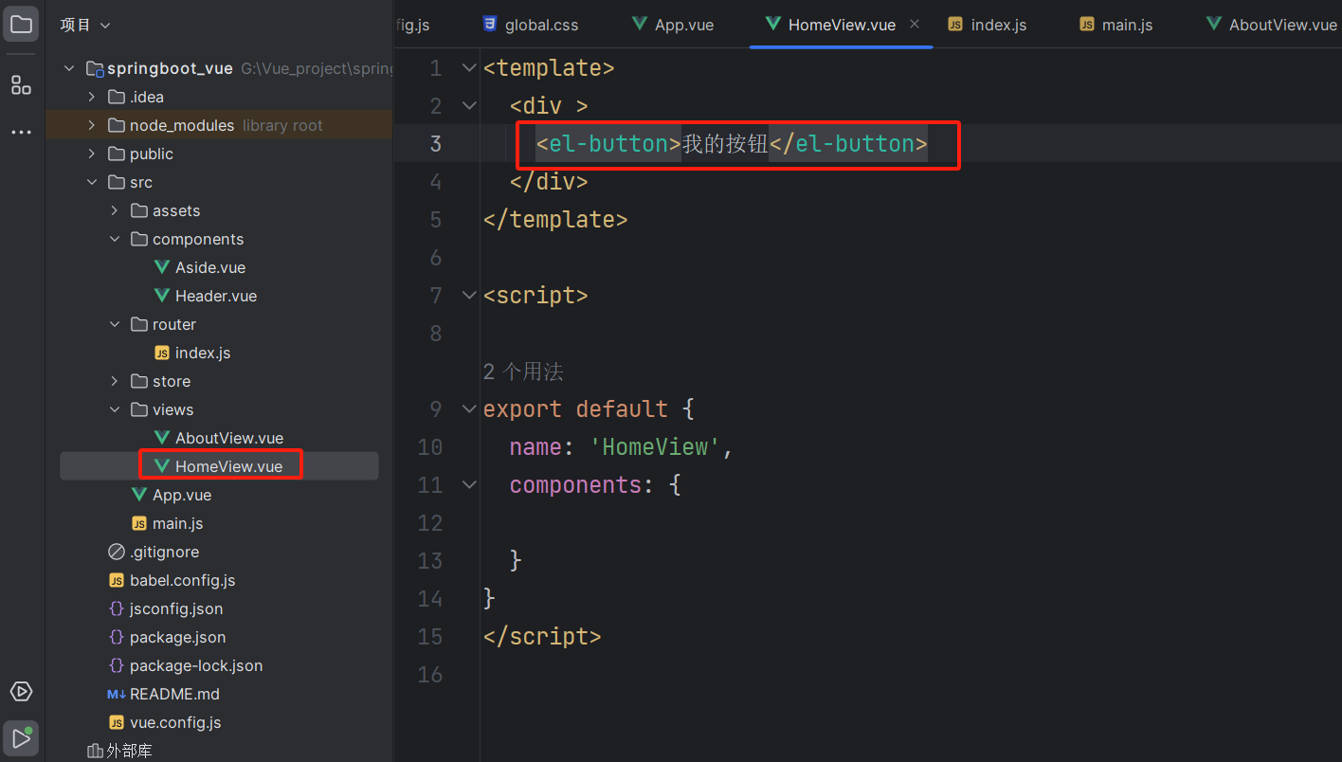Click the JS icon beside main.js in tree
Screen dimensions: 1342x762
pyautogui.click(x=139, y=523)
